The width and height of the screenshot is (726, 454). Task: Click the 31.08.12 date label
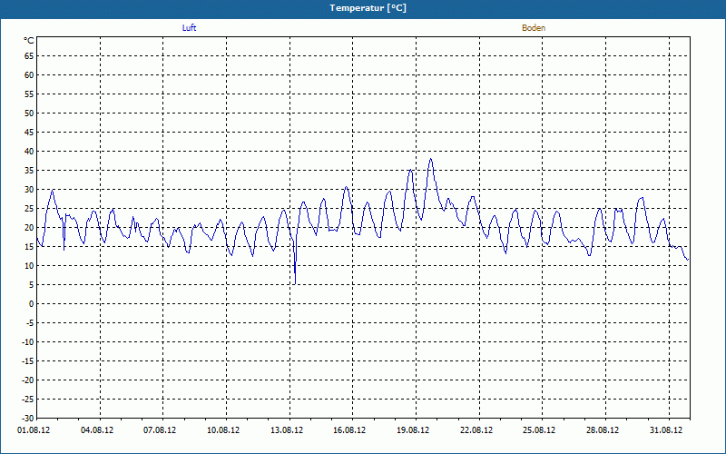point(666,430)
